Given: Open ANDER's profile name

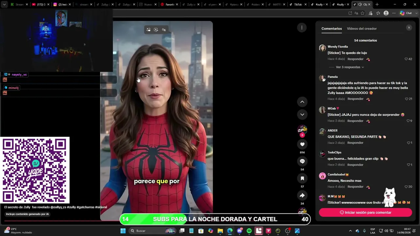Looking at the screenshot, I should [x=332, y=130].
